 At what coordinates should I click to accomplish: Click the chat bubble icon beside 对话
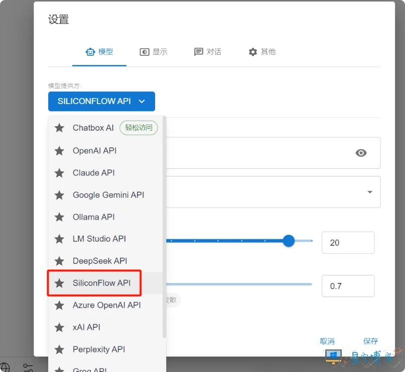coord(198,52)
